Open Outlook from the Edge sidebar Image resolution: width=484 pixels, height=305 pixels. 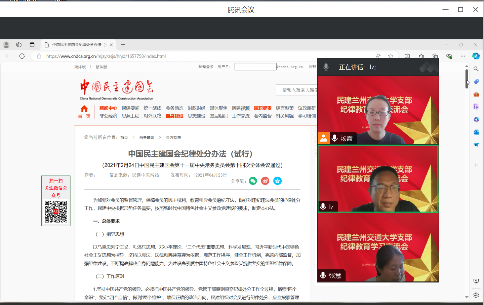(476, 132)
